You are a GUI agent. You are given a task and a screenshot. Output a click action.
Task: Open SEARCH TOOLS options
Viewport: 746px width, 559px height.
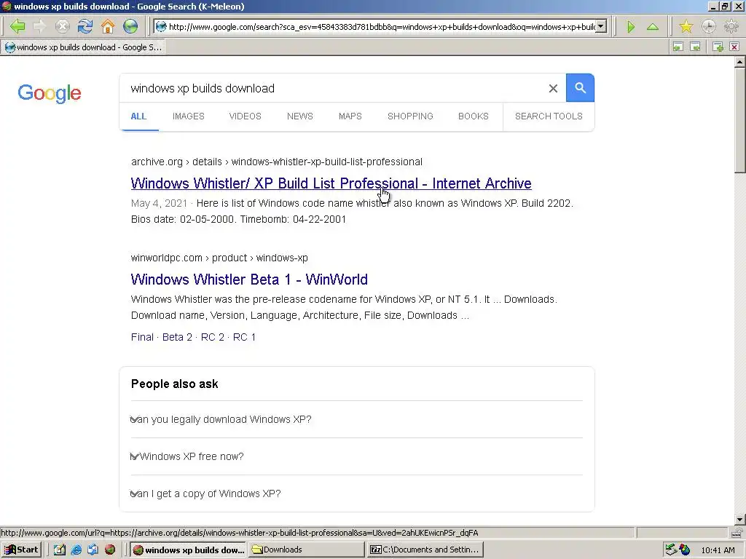(549, 116)
